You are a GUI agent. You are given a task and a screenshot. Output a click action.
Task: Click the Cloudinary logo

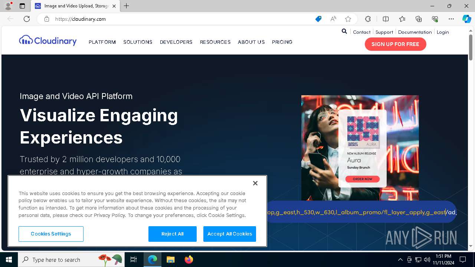click(48, 40)
